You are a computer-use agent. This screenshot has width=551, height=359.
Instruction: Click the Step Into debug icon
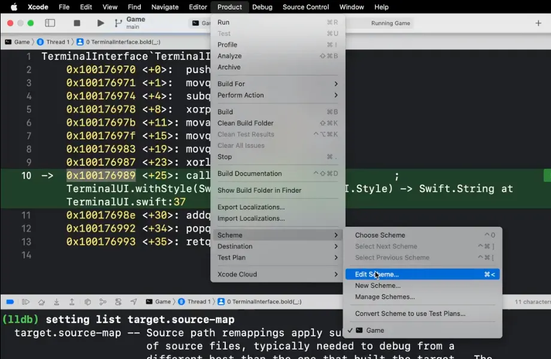tap(56, 302)
